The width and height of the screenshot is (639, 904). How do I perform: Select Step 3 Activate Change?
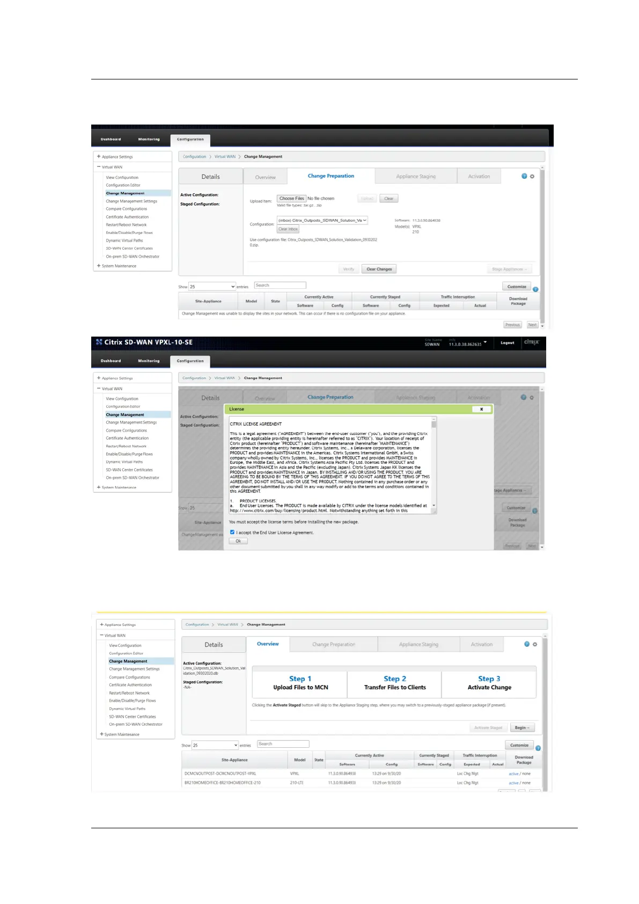(489, 683)
